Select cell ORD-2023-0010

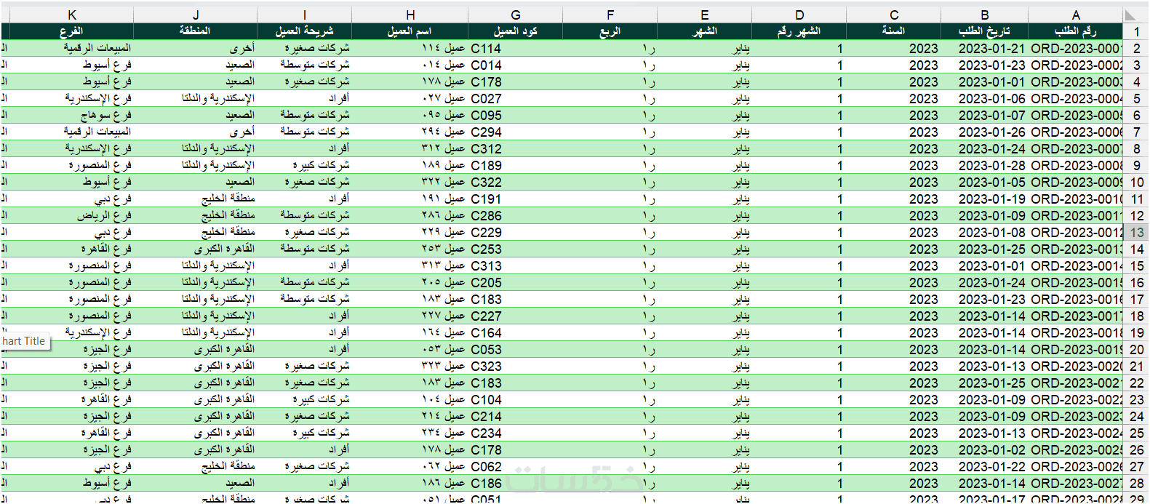(1076, 199)
